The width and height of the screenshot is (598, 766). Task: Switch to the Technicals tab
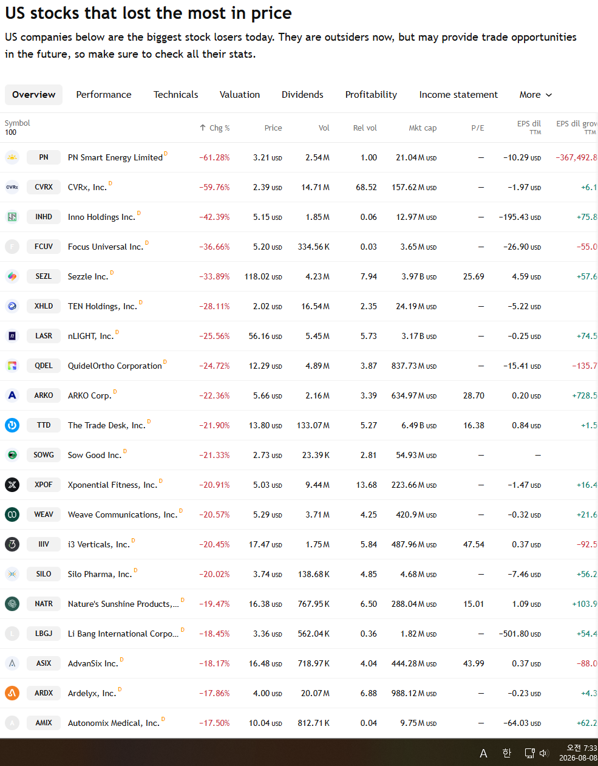(175, 95)
